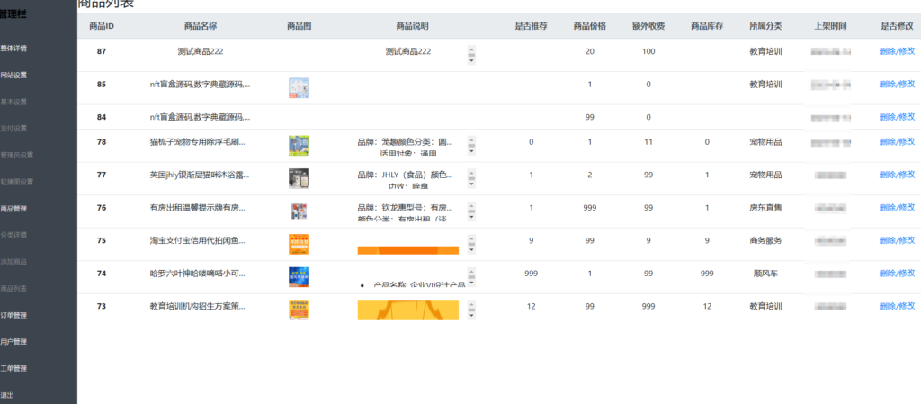
Task: Expand 订单管理 in the sidebar
Action: tap(13, 315)
